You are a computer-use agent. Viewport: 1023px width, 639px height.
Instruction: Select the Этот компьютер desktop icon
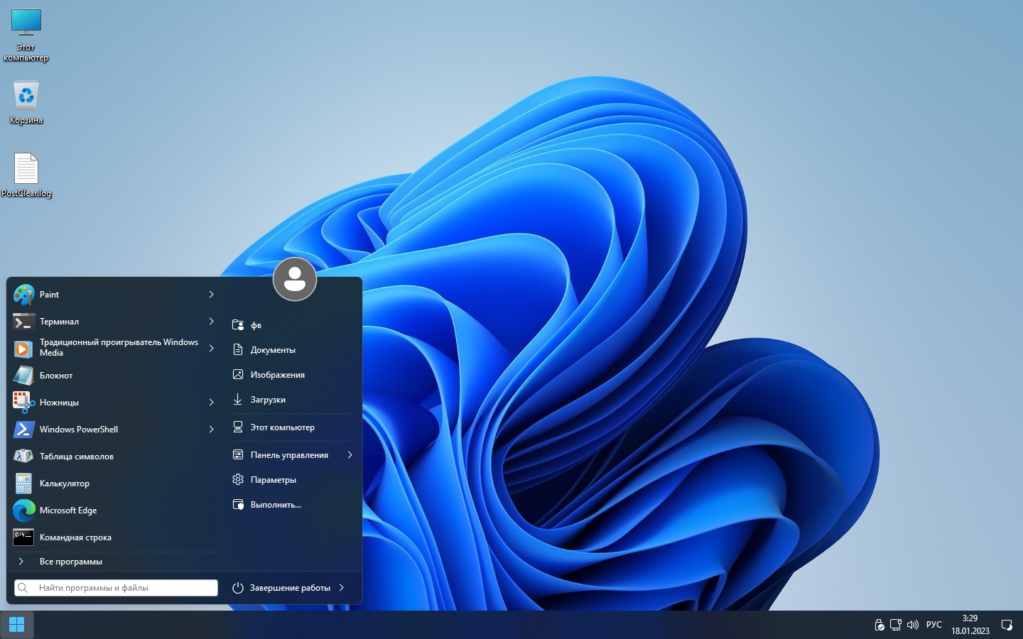pyautogui.click(x=26, y=35)
